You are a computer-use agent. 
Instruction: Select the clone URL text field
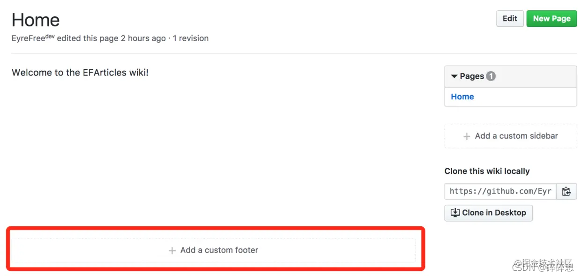(500, 191)
